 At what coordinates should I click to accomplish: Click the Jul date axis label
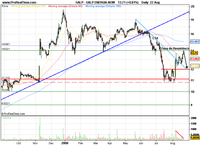point(156,143)
